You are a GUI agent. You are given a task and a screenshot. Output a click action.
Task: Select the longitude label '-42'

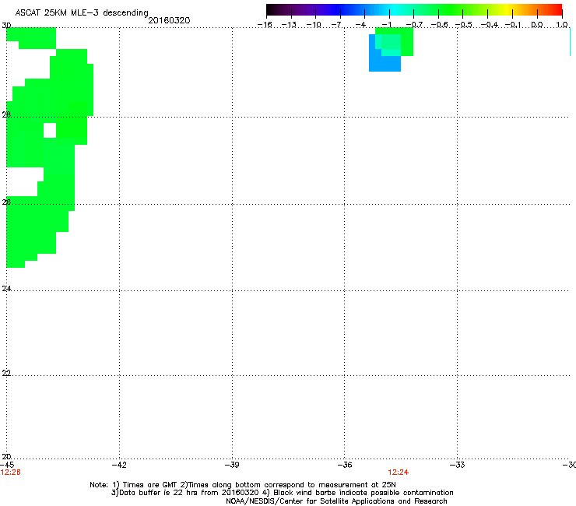coord(119,465)
